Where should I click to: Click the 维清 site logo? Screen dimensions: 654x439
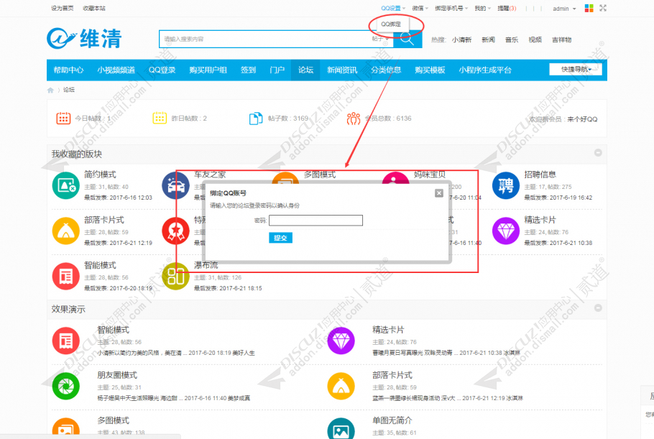[84, 38]
